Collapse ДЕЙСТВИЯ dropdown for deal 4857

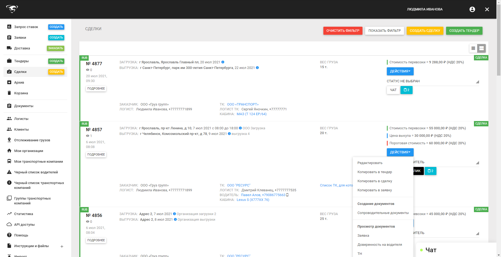click(400, 152)
